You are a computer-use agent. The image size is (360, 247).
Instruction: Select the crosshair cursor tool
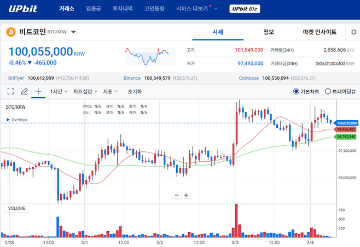coord(38,91)
